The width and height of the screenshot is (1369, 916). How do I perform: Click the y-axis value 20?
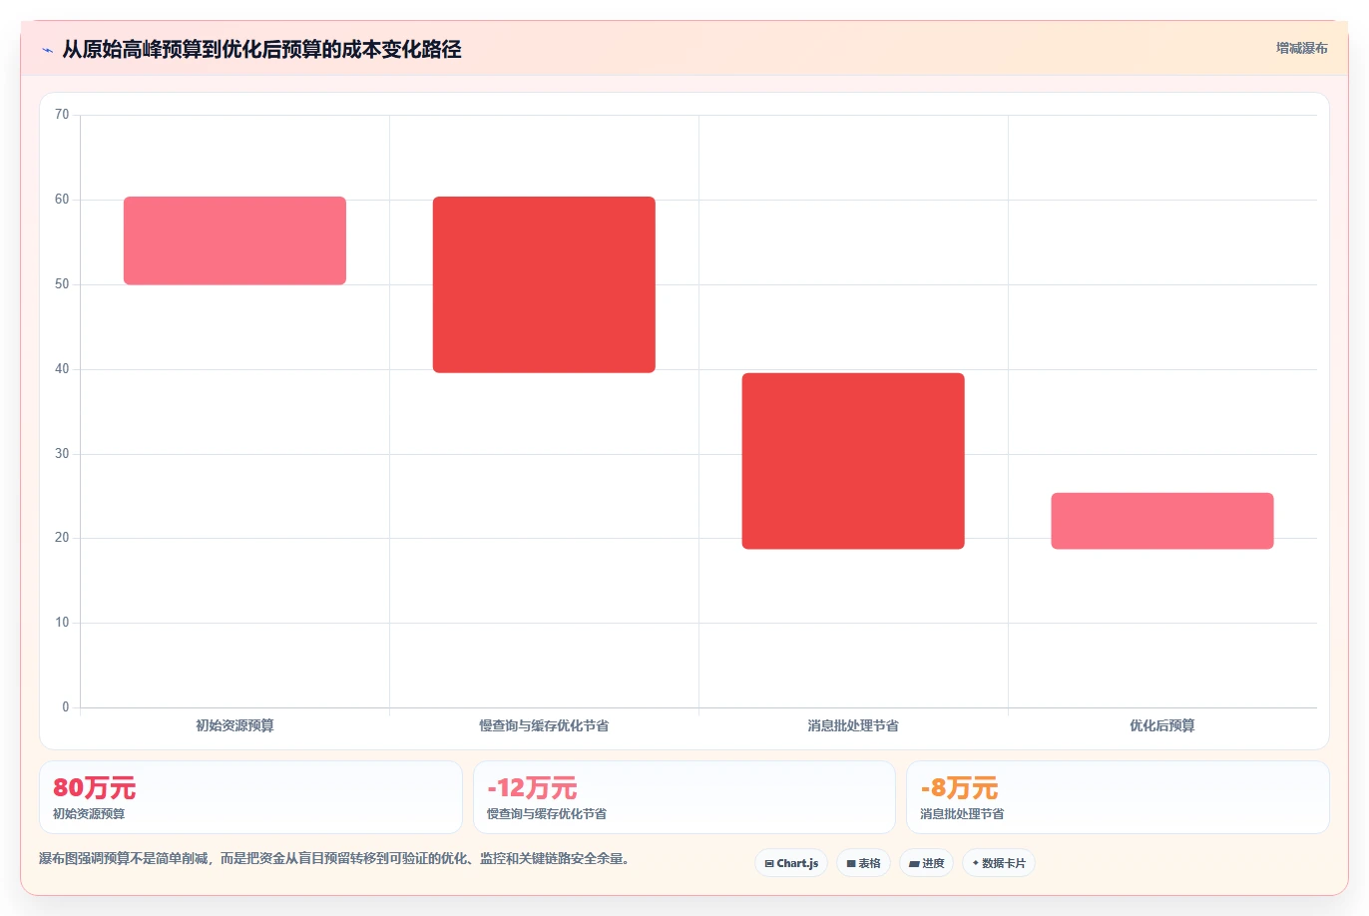62,538
